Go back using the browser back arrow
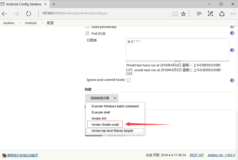238x160 pixels. pyautogui.click(x=4, y=14)
